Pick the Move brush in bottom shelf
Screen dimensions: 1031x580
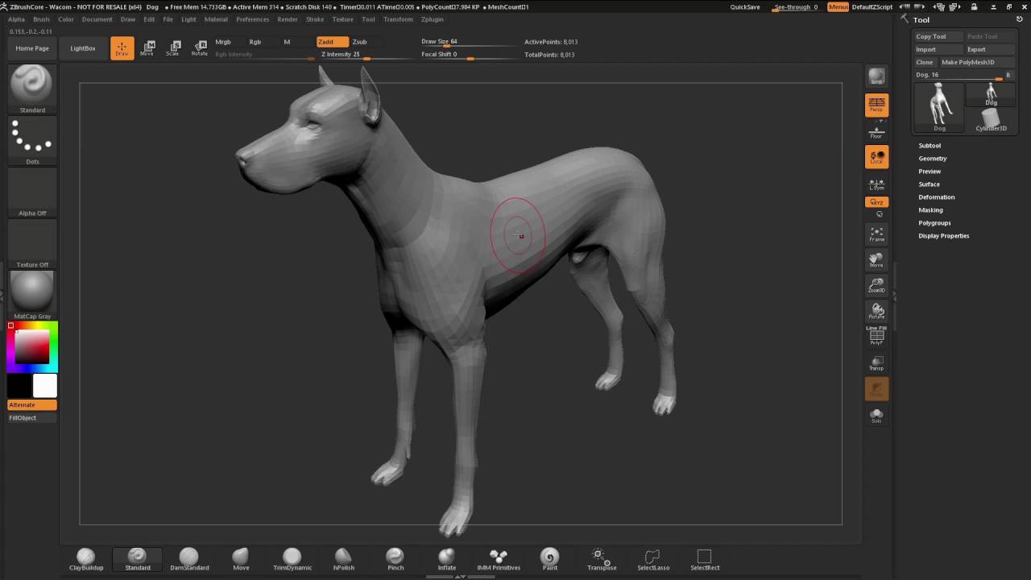(241, 559)
